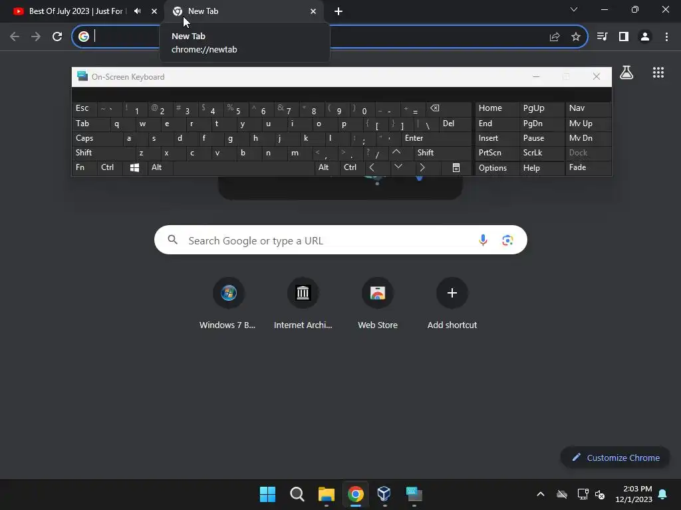Close the YouTube Best Of July tab
The height and width of the screenshot is (510, 681).
click(154, 11)
